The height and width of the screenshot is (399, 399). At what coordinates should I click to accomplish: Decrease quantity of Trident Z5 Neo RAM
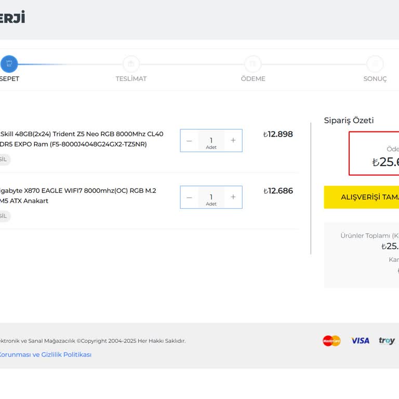(x=189, y=141)
